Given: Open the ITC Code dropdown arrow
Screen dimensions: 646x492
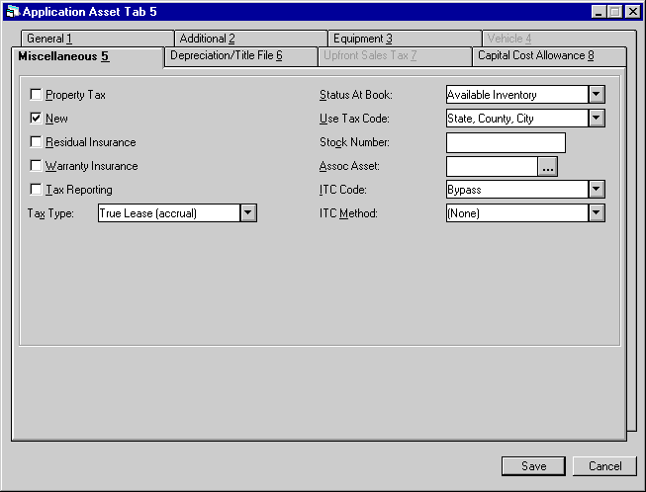Looking at the screenshot, I should pos(597,190).
